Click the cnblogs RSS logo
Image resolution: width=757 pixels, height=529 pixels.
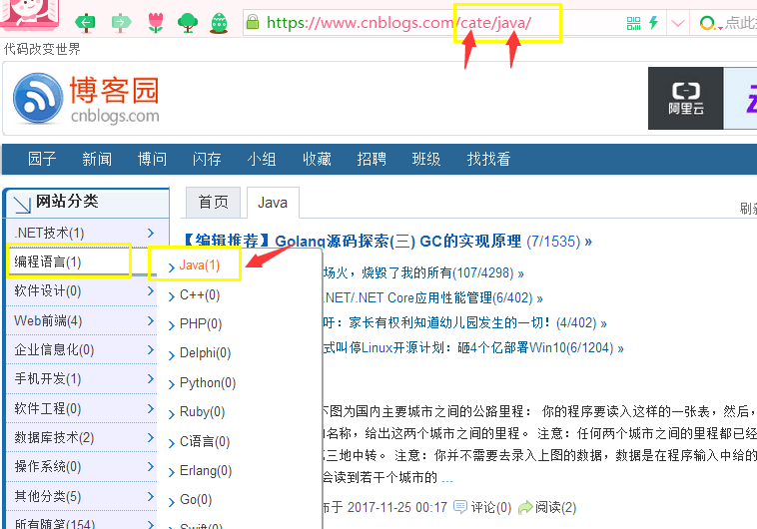38,98
